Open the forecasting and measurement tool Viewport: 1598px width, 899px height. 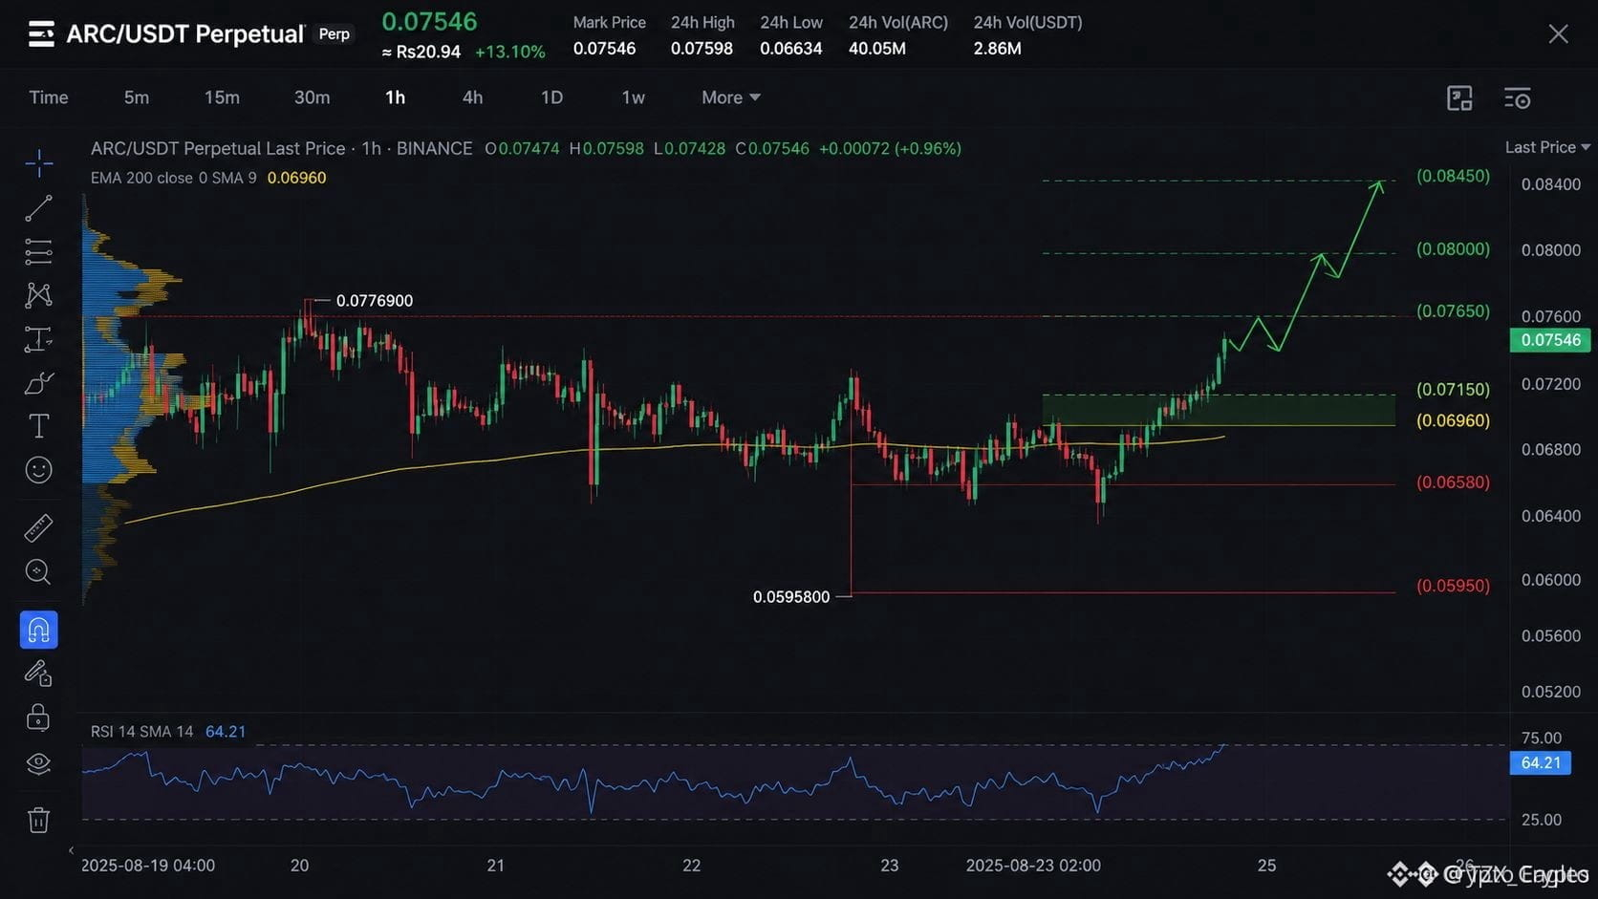pyautogui.click(x=39, y=339)
